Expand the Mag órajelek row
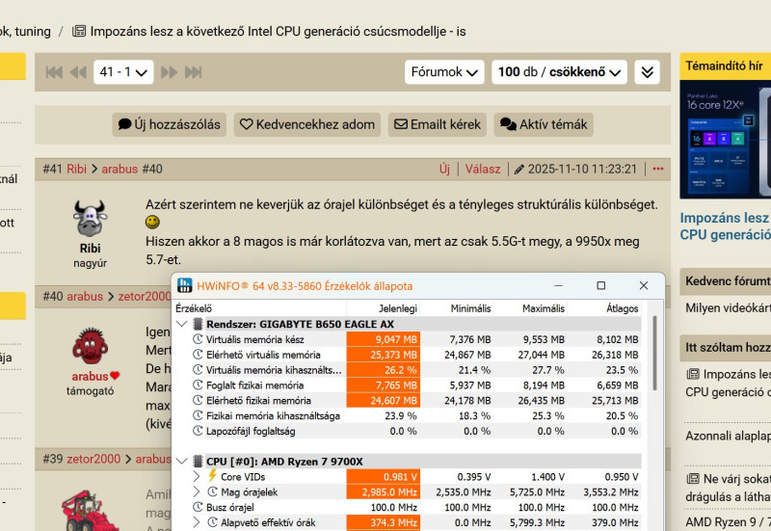The image size is (771, 531). [197, 491]
